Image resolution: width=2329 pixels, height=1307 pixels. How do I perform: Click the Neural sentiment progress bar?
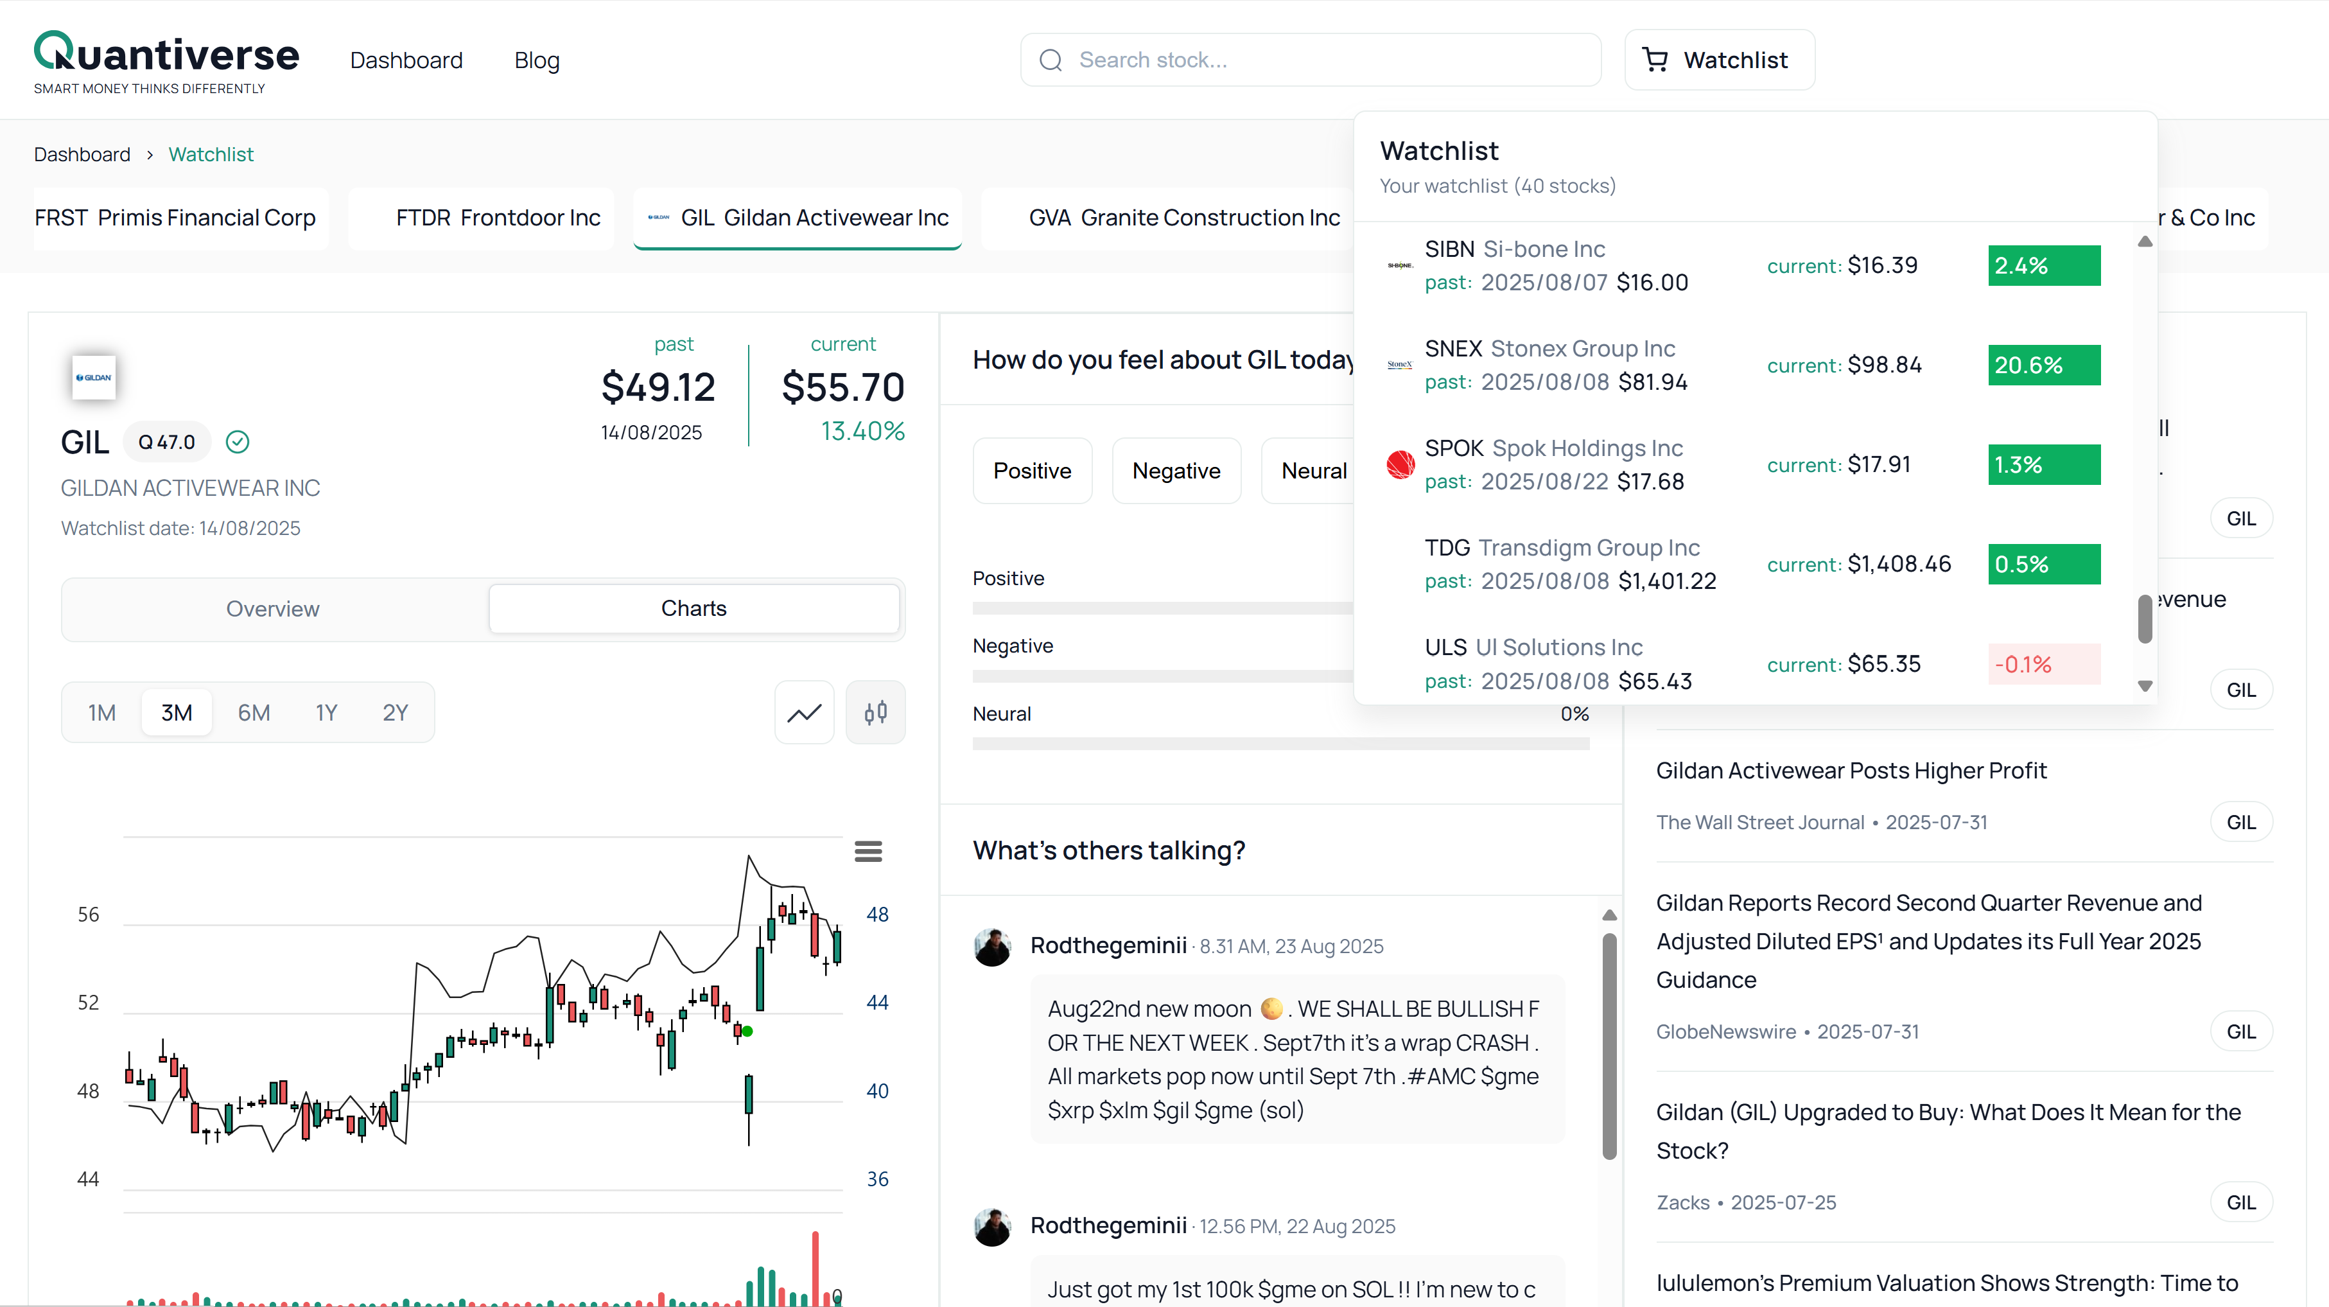click(x=1280, y=744)
